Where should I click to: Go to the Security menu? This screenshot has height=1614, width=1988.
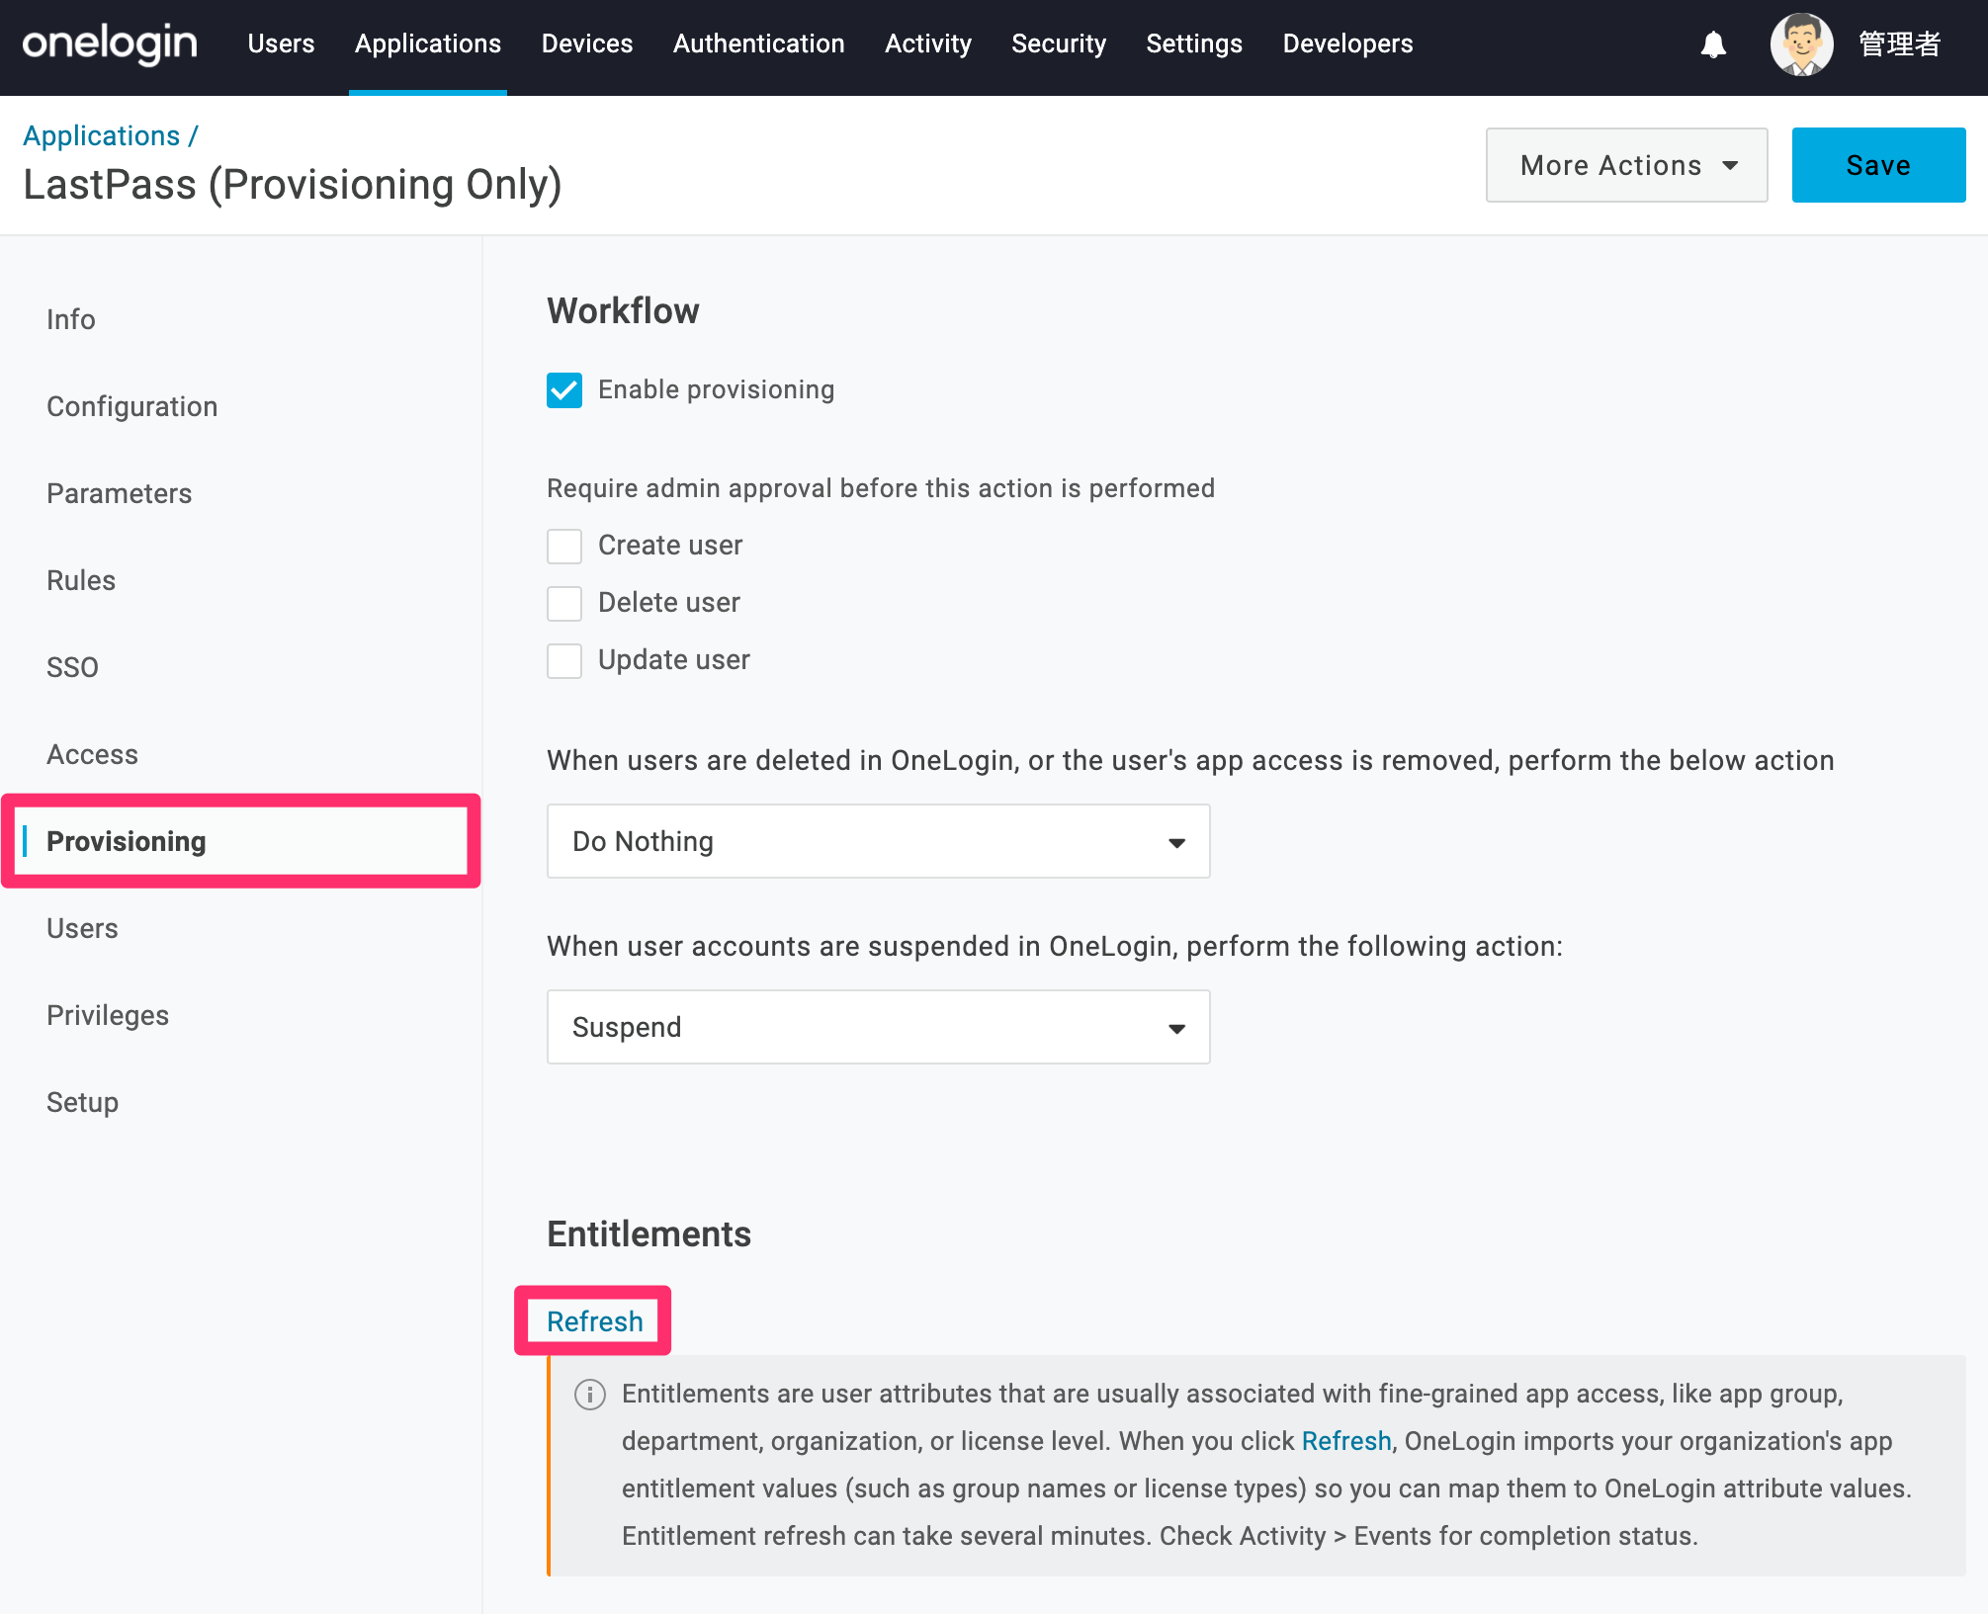click(1059, 44)
